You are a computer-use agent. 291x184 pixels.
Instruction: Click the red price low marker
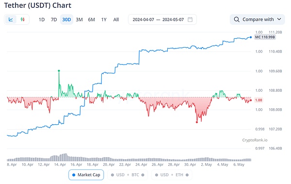[x=197, y=122]
